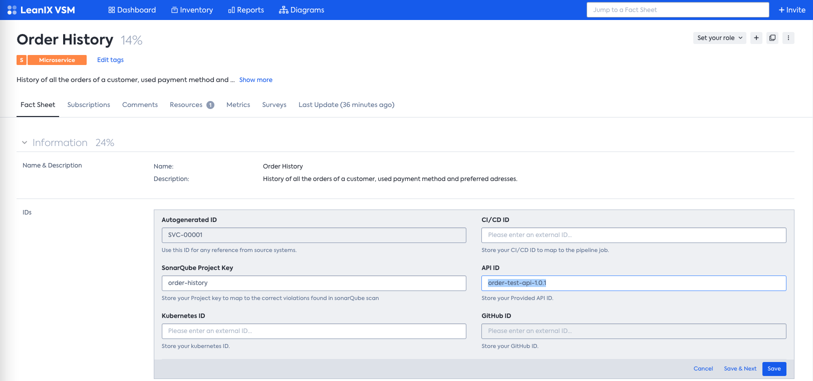Switch to the Resources tab

pyautogui.click(x=192, y=105)
